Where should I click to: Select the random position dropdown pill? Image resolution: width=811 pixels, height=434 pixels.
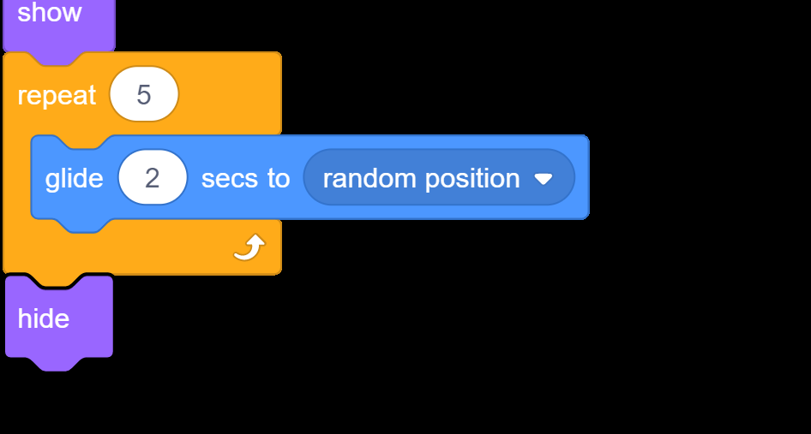tap(439, 177)
